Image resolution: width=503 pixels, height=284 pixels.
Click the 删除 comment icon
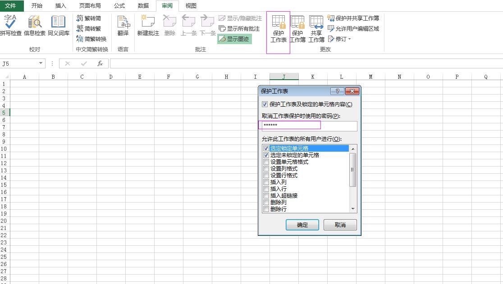(x=170, y=25)
